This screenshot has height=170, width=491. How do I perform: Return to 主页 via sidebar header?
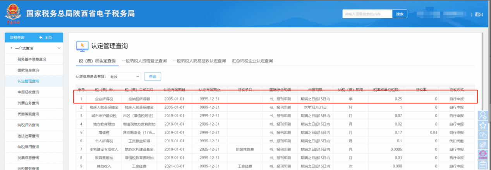pyautogui.click(x=46, y=37)
